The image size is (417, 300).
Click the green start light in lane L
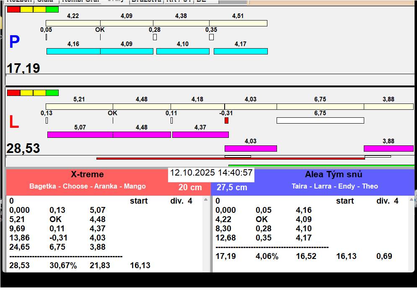[x=52, y=93]
